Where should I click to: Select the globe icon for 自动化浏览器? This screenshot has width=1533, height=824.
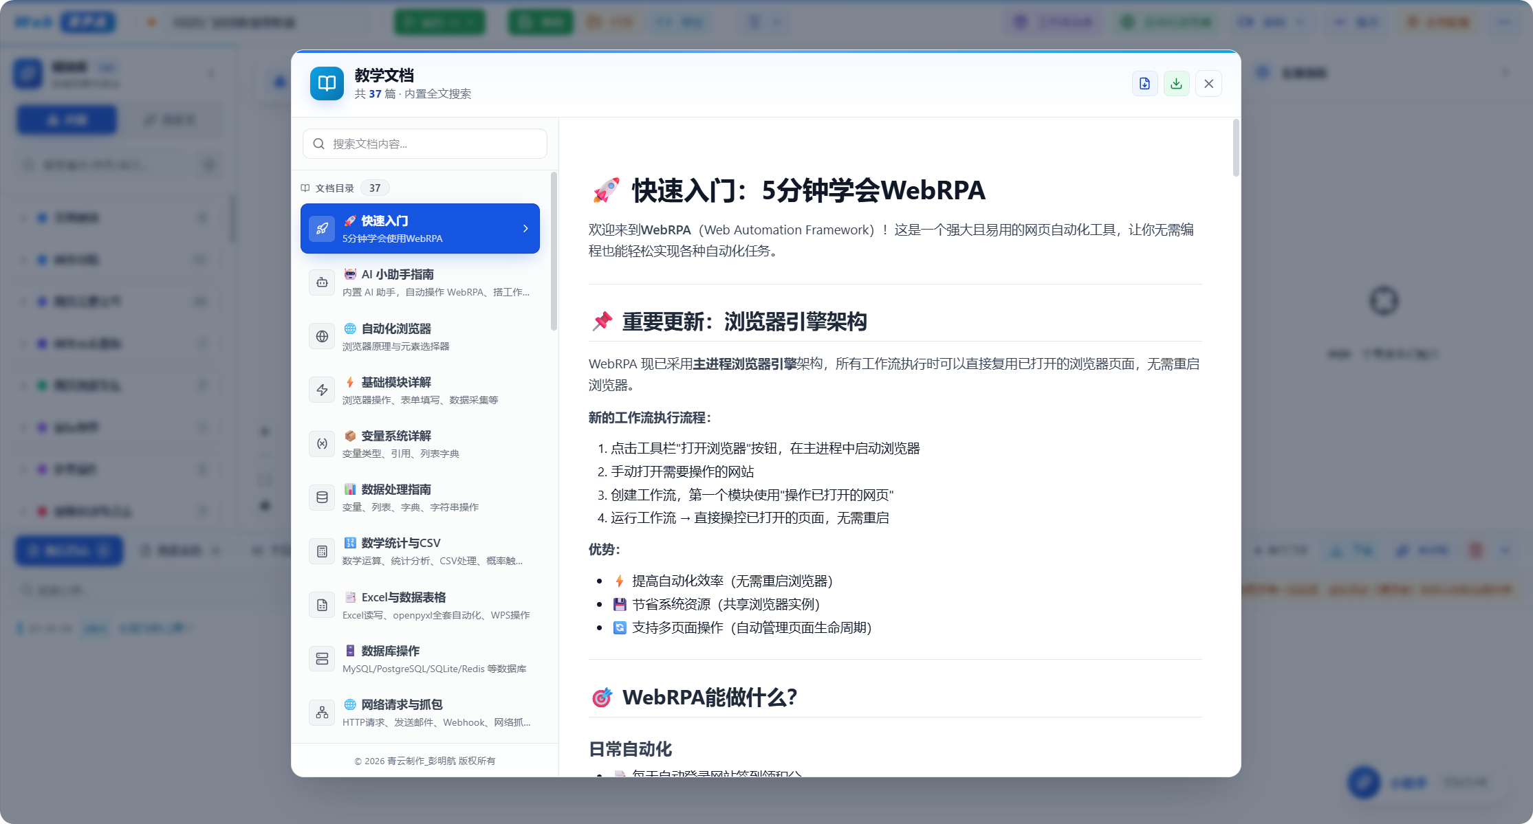(x=322, y=337)
